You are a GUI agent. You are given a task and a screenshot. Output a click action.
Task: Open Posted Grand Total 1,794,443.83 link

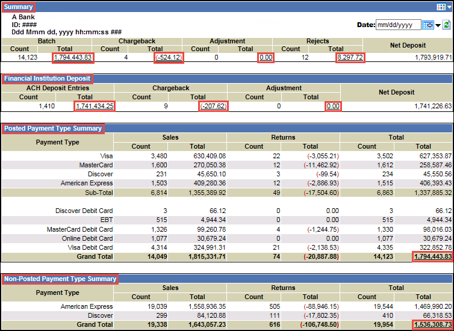click(x=432, y=256)
